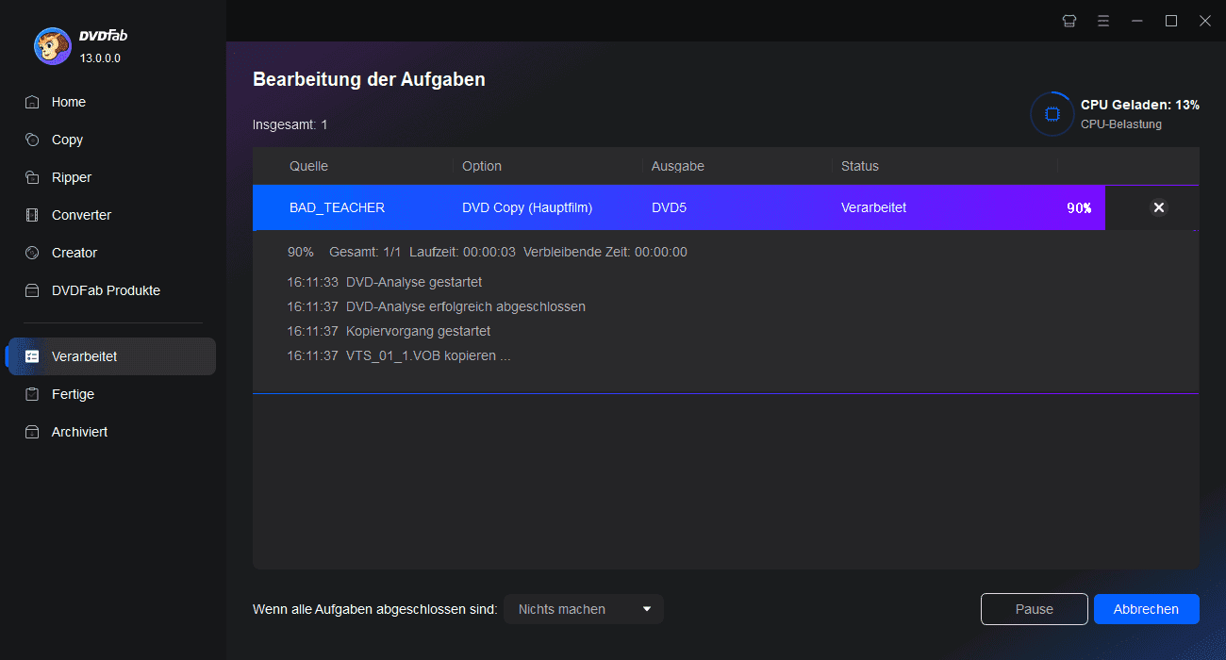The width and height of the screenshot is (1226, 660).
Task: Select the Verarbeitet task list
Action: click(113, 356)
